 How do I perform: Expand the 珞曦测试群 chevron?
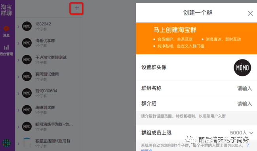pos(18,110)
